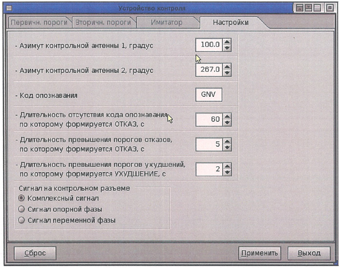This screenshot has height=268, width=340.
Task: Click the duration field showing 60
Action: (x=209, y=119)
